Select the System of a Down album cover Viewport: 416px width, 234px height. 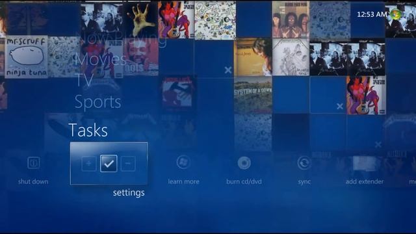click(x=253, y=95)
